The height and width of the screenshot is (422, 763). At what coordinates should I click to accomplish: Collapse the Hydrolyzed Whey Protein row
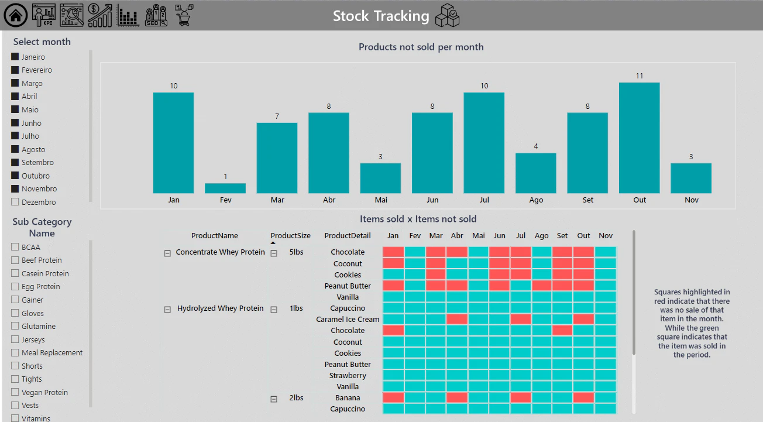167,309
